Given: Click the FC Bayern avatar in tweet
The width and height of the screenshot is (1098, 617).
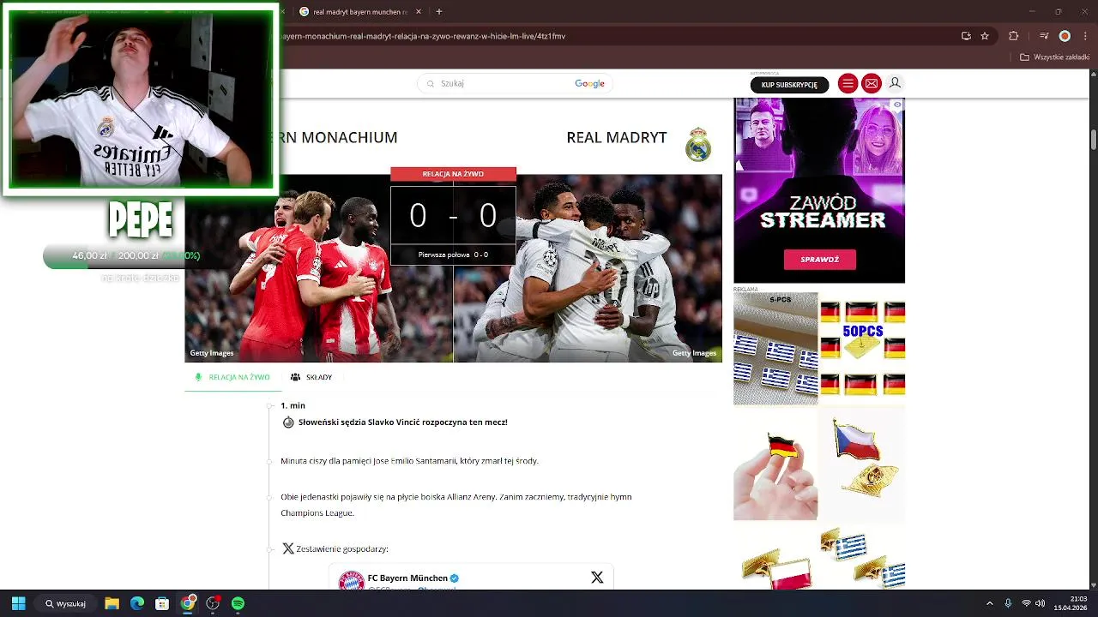Looking at the screenshot, I should pos(352,581).
